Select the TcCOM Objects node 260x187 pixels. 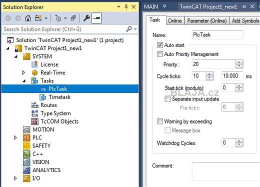click(59, 121)
